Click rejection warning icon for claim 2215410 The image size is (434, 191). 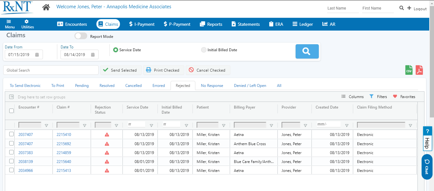pos(107,135)
